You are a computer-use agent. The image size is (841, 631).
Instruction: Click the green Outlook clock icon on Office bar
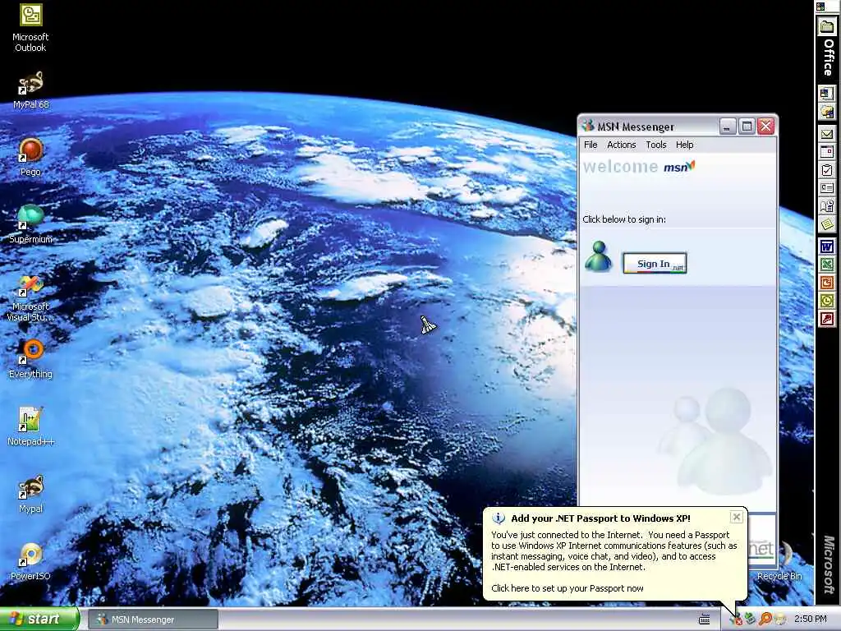click(x=826, y=301)
